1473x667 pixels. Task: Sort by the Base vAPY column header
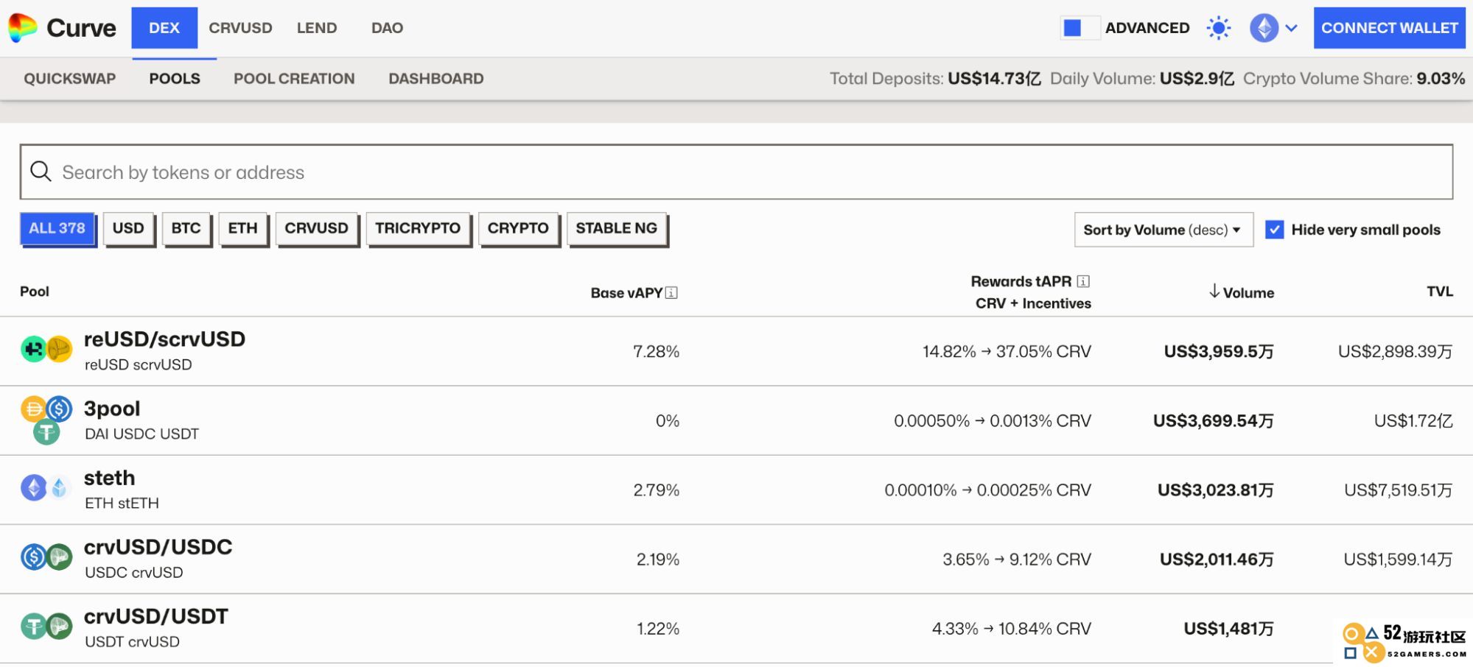tap(626, 293)
